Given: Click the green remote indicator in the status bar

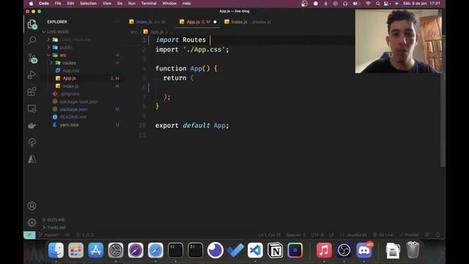Looking at the screenshot, I should [x=29, y=235].
